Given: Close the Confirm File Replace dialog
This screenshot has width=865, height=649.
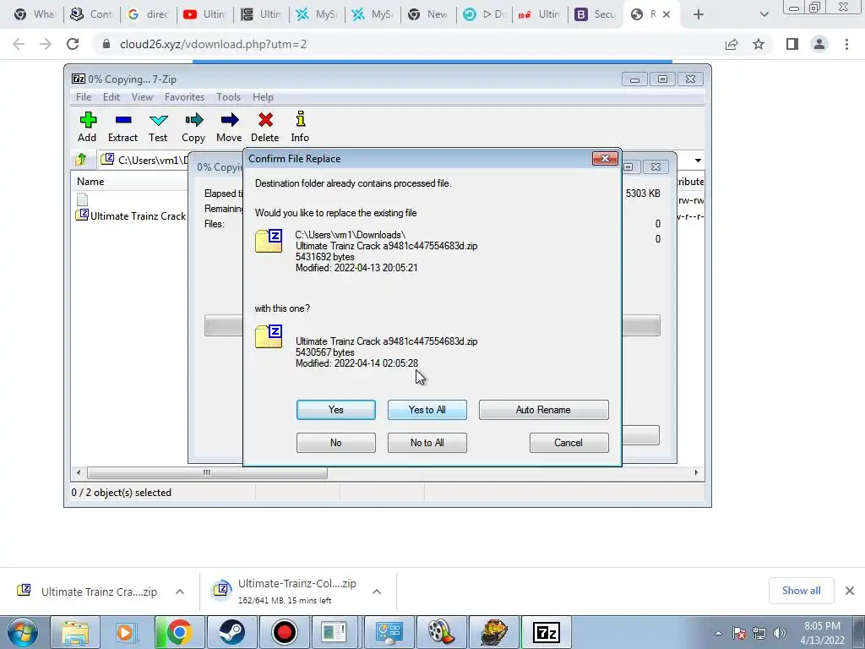Looking at the screenshot, I should coord(605,159).
